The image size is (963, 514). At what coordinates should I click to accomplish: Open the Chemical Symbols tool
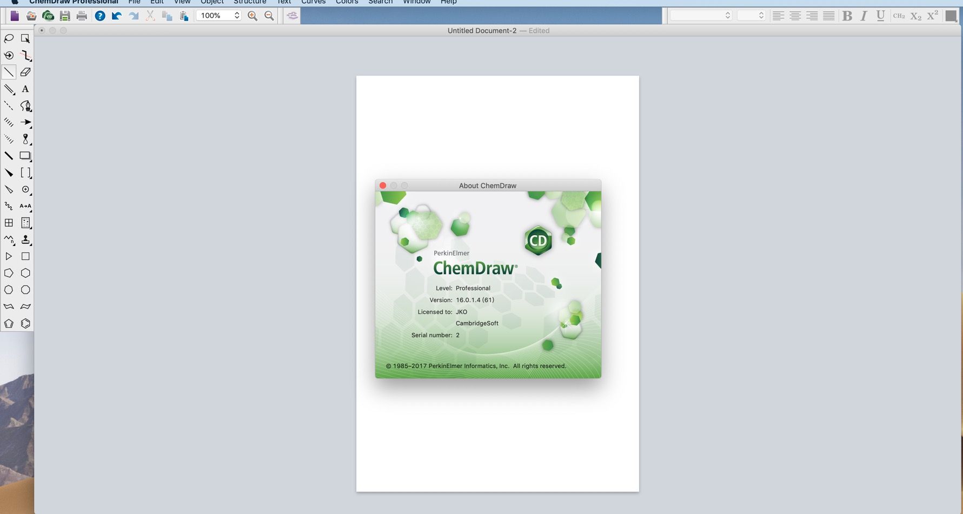point(25,189)
